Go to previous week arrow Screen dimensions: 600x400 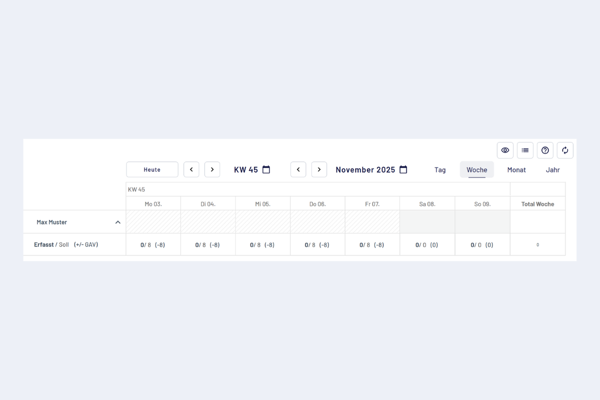click(x=191, y=169)
